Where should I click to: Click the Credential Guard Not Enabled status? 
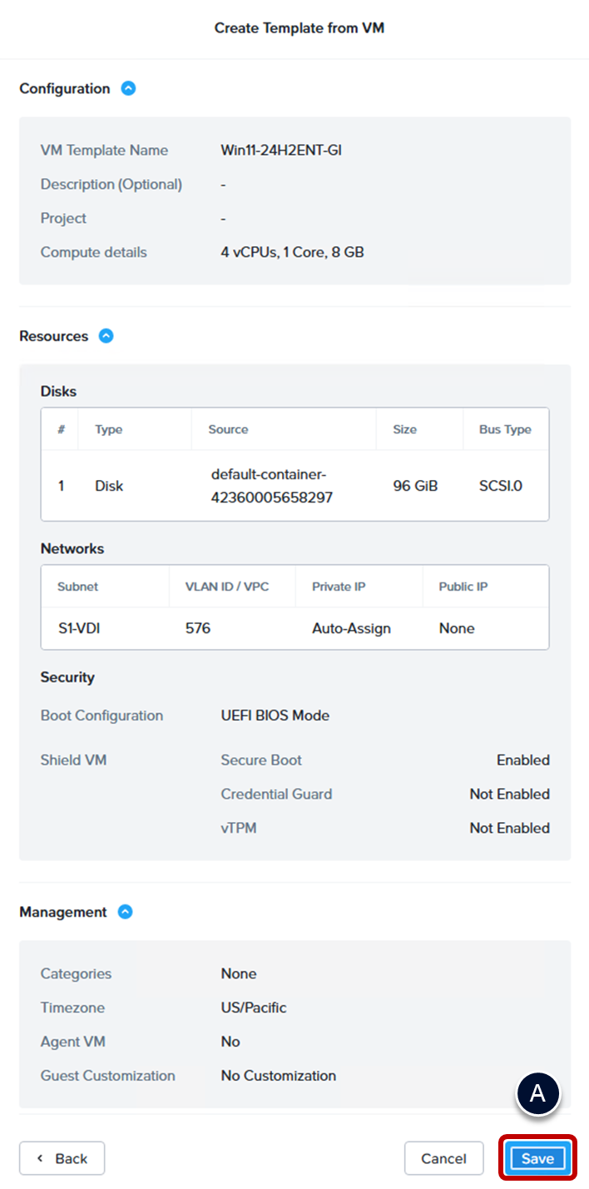[509, 794]
